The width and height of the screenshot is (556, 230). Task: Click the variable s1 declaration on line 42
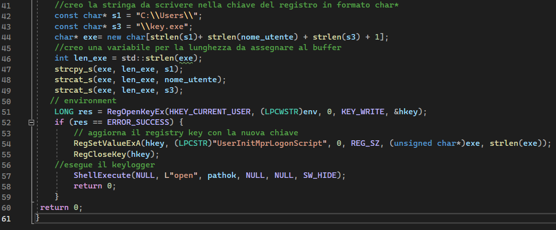pos(117,16)
